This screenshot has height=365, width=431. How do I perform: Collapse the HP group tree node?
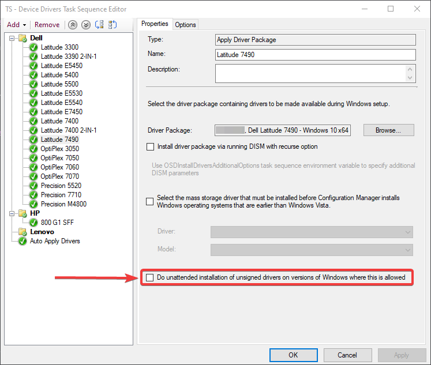pos(12,213)
